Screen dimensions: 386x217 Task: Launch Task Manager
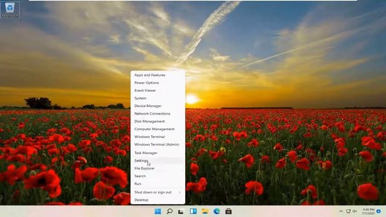(158, 153)
